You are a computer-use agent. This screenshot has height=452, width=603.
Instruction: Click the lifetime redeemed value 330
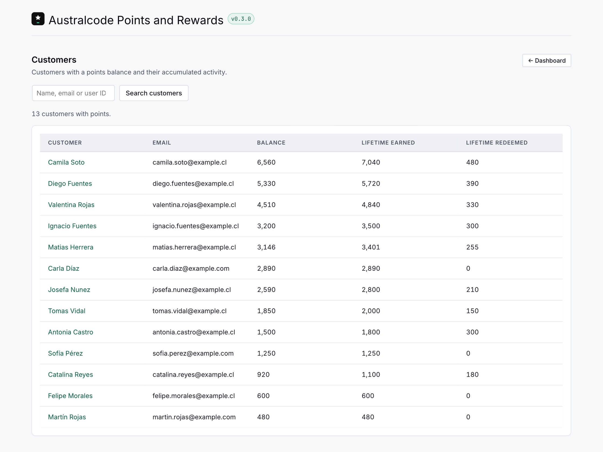tap(472, 205)
